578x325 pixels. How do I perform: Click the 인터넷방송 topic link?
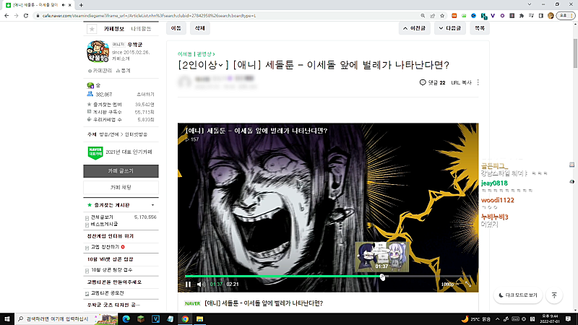136,134
